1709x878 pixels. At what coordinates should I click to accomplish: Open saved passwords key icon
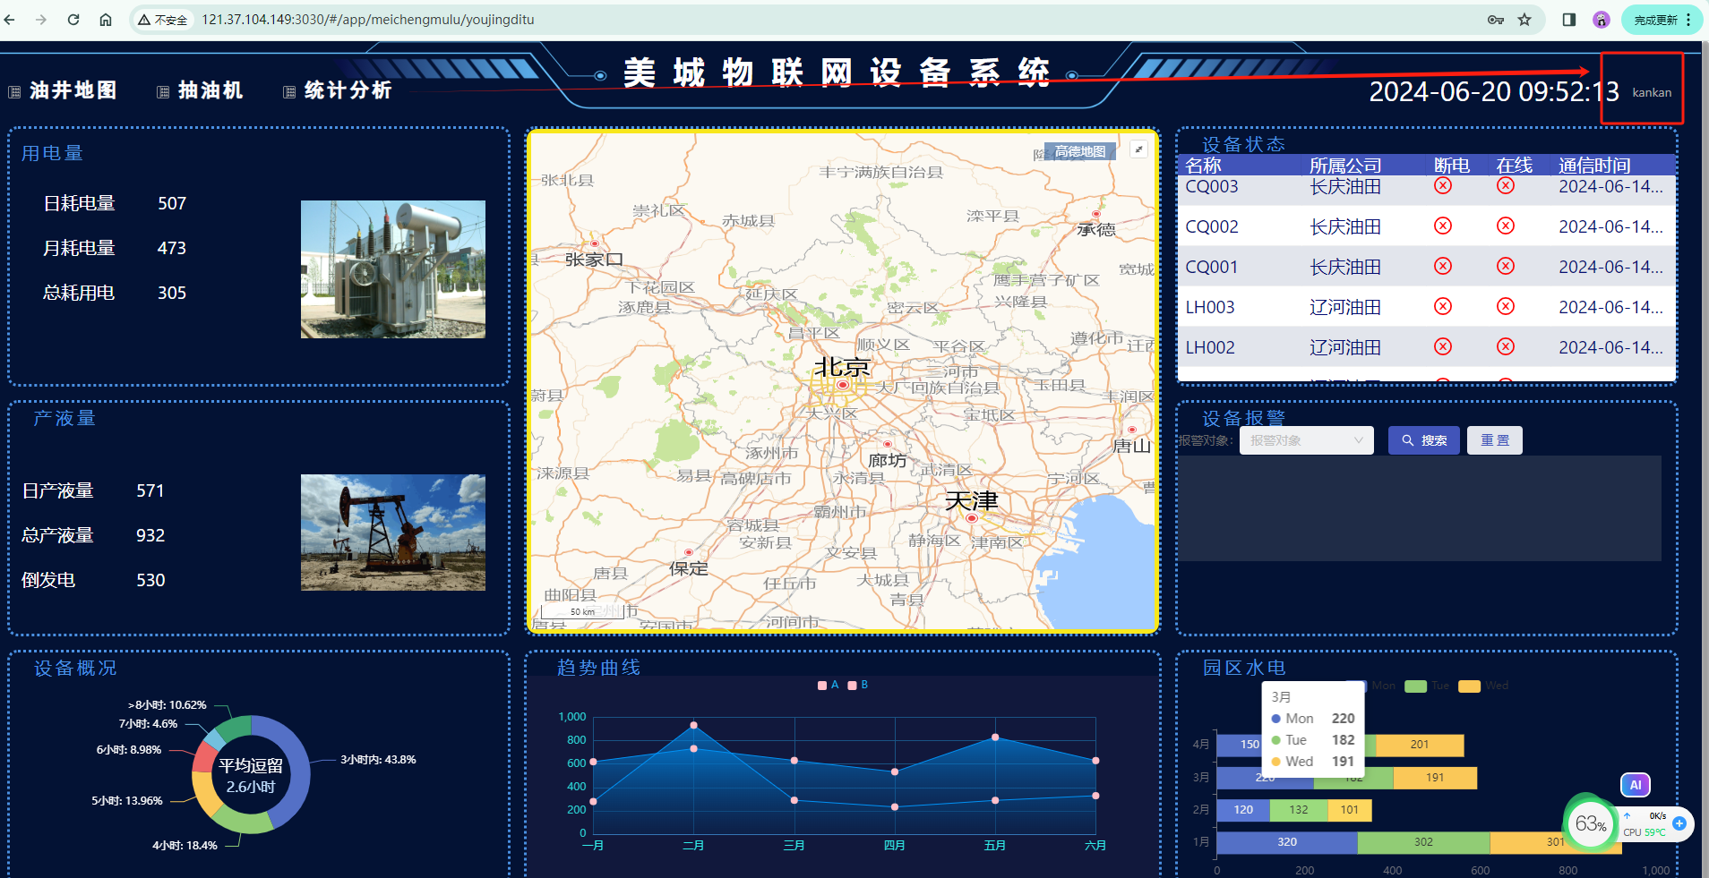(1496, 20)
